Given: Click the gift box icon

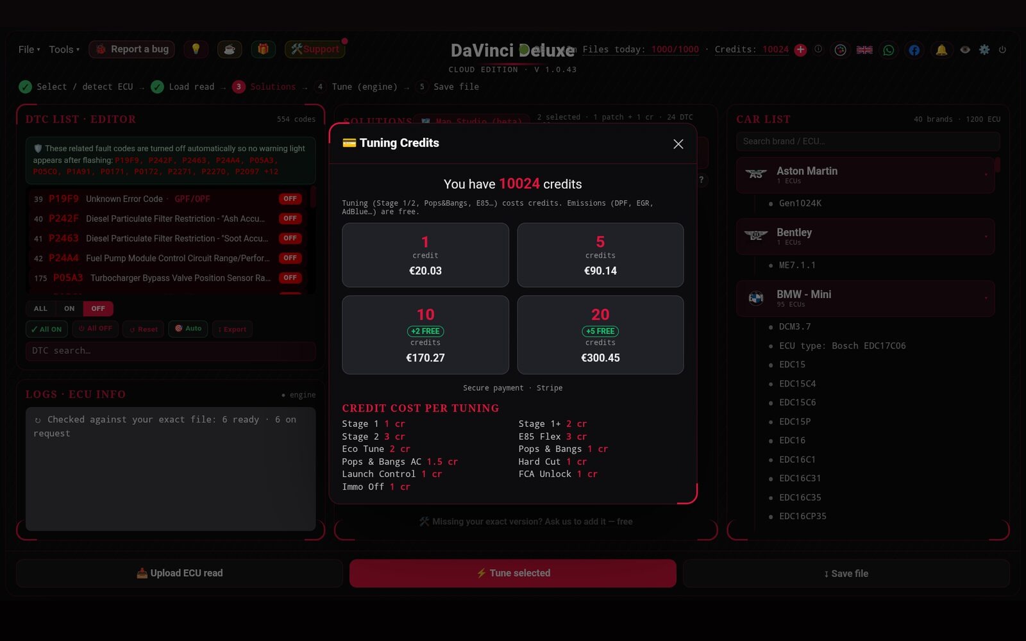Looking at the screenshot, I should tap(263, 49).
